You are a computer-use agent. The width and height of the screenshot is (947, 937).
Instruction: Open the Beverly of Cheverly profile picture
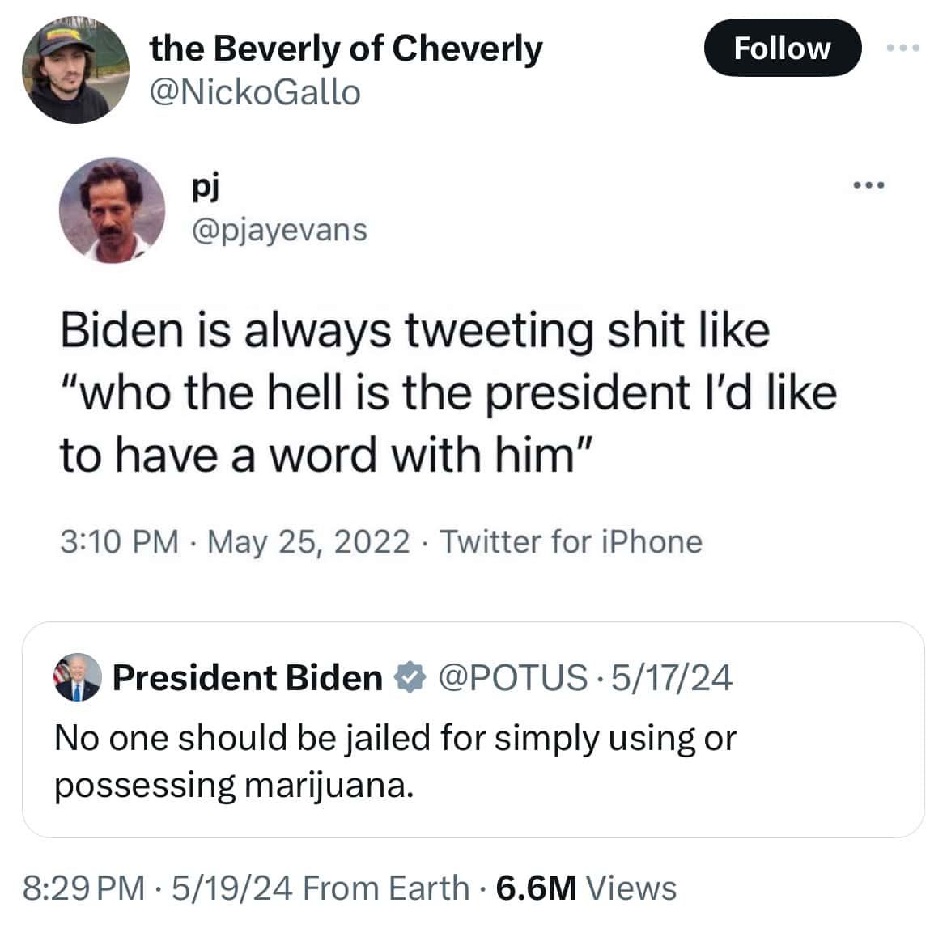coord(75,71)
